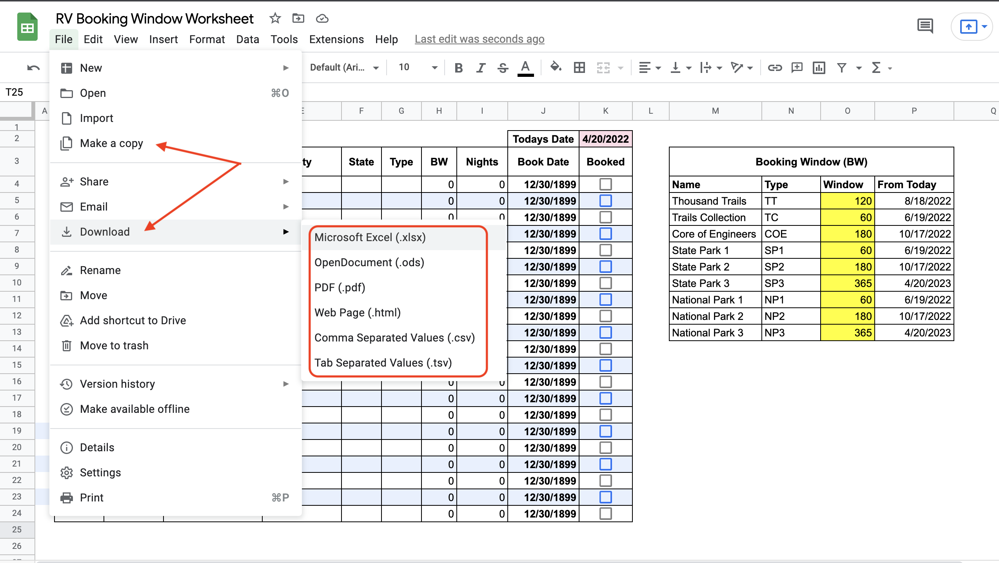Open the Edit menu
This screenshot has height=563, width=999.
(x=93, y=39)
